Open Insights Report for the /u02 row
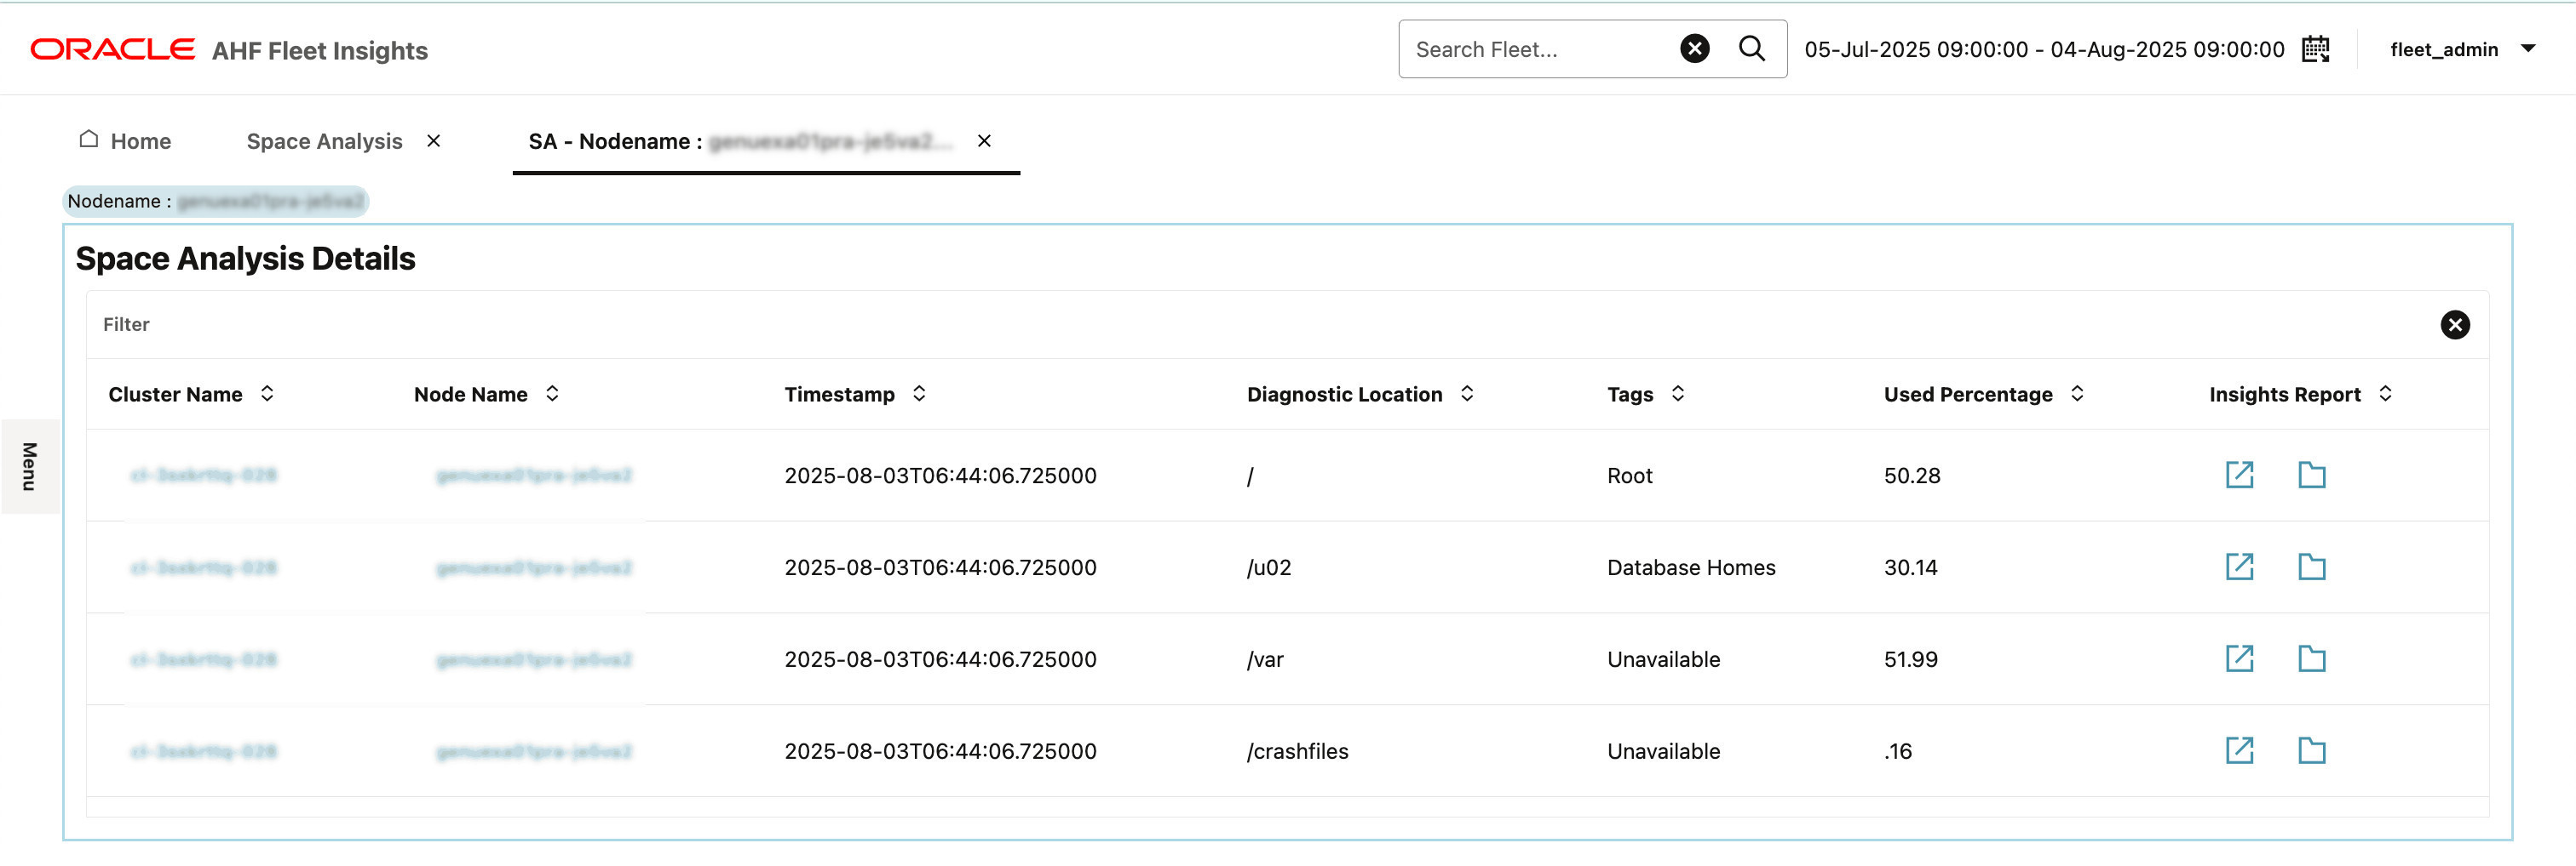Viewport: 2576px width, 866px height. [2240, 567]
